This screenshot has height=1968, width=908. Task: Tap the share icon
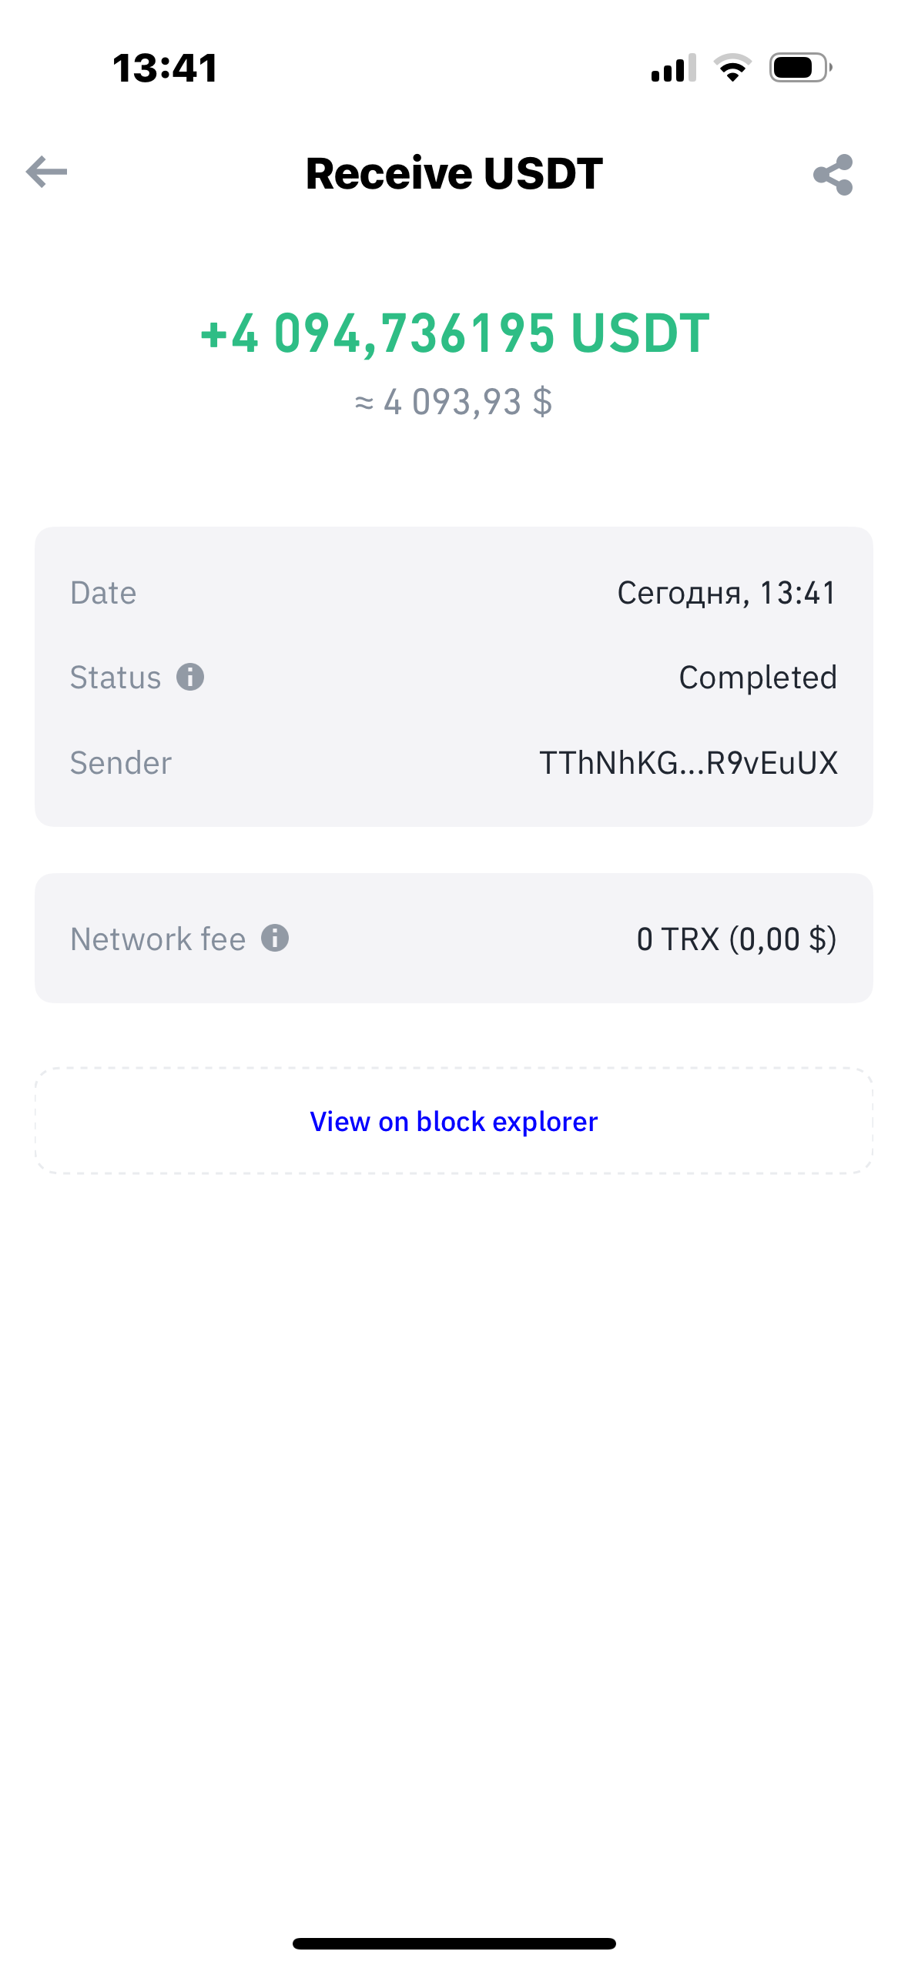point(833,175)
